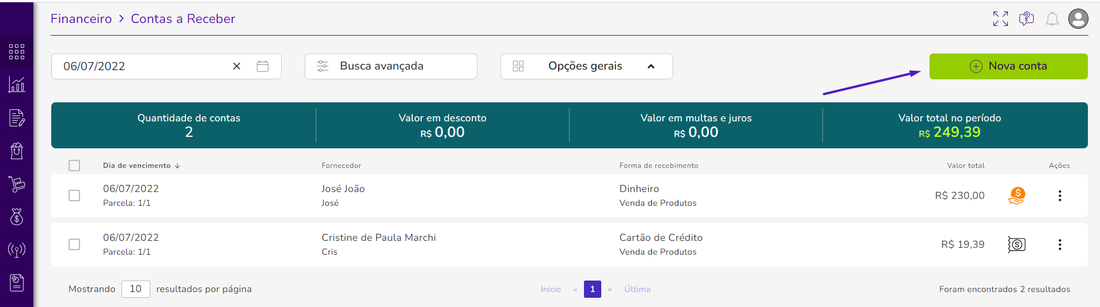This screenshot has width=1100, height=307.
Task: Go to Última pagination link
Action: (637, 289)
